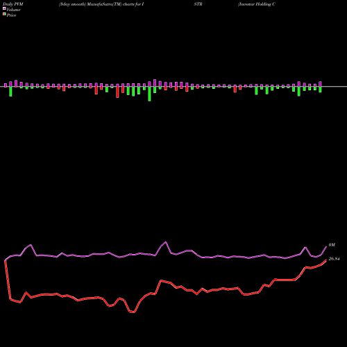Click the Investar Holding company name text
This screenshot has width=347, height=347.
pyautogui.click(x=257, y=4)
